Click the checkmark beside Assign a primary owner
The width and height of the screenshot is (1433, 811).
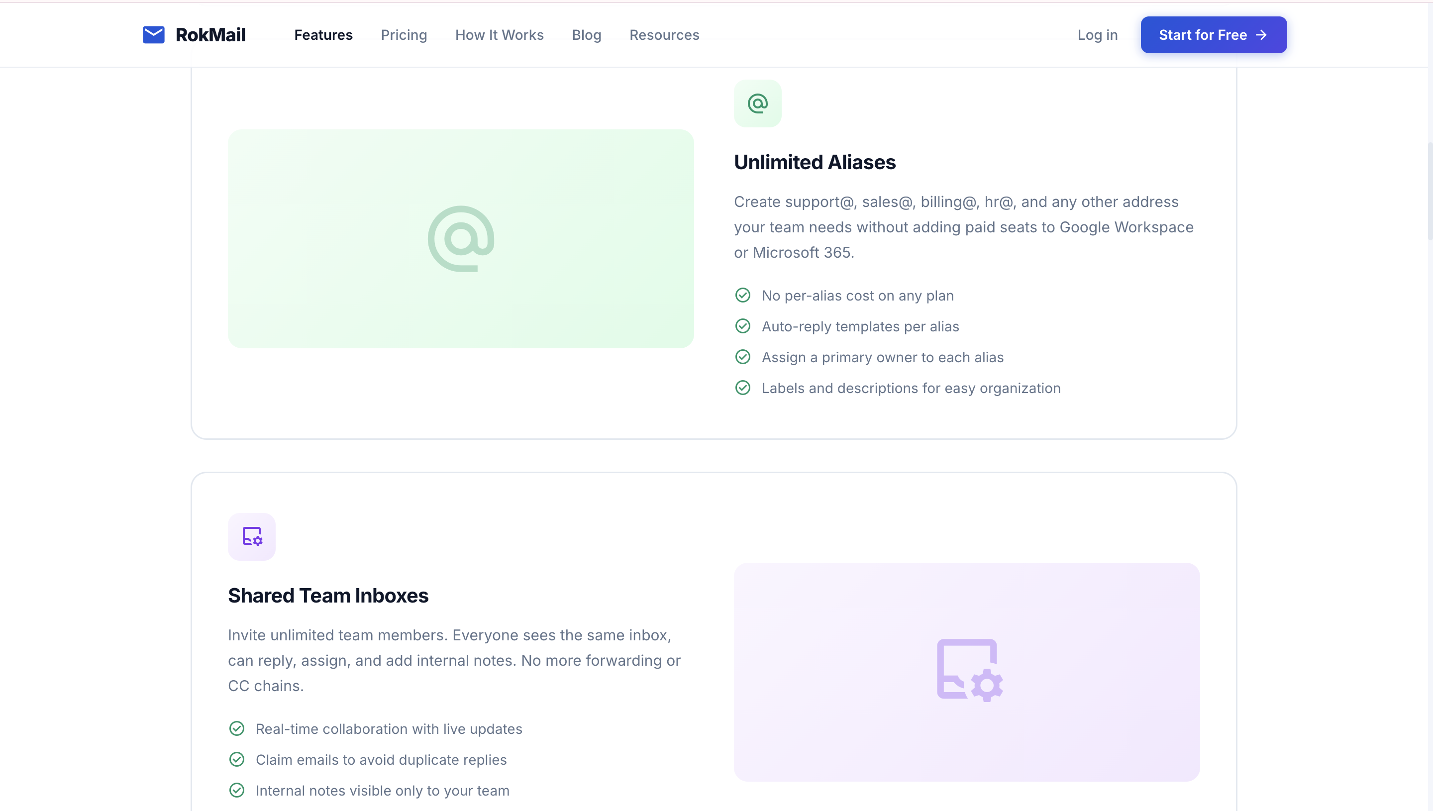click(x=742, y=356)
